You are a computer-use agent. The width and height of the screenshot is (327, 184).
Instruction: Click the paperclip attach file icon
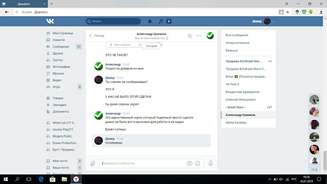coord(93,163)
